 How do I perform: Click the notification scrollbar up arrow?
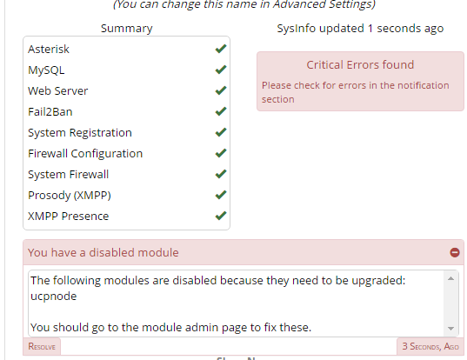click(450, 279)
